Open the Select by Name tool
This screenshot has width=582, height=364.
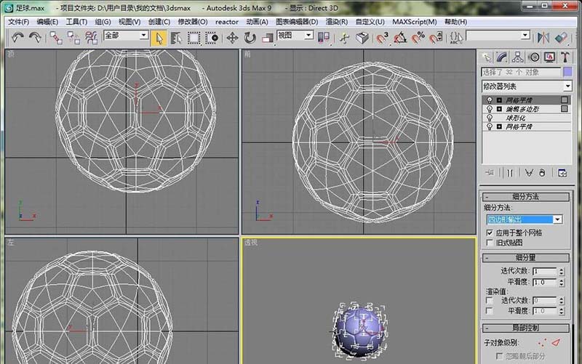point(176,38)
